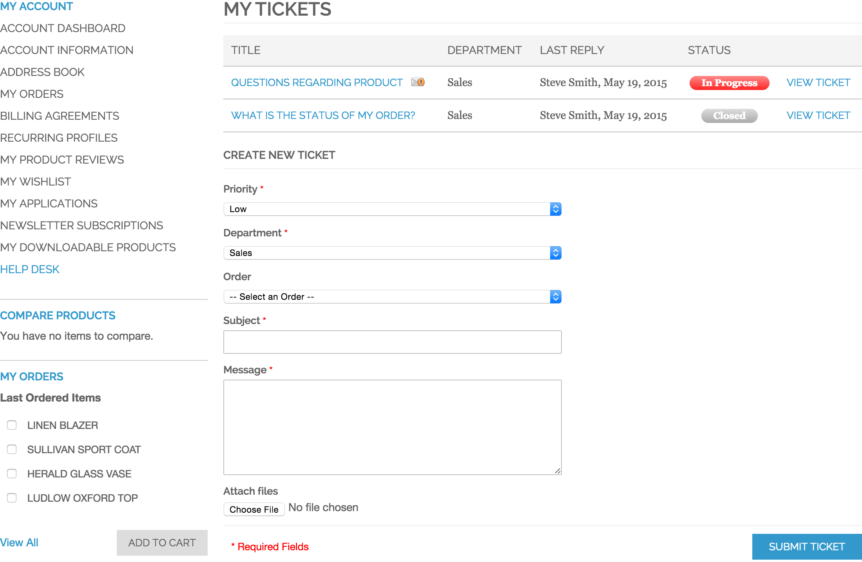This screenshot has height=562, width=862.
Task: Click the Subject input field
Action: [393, 342]
